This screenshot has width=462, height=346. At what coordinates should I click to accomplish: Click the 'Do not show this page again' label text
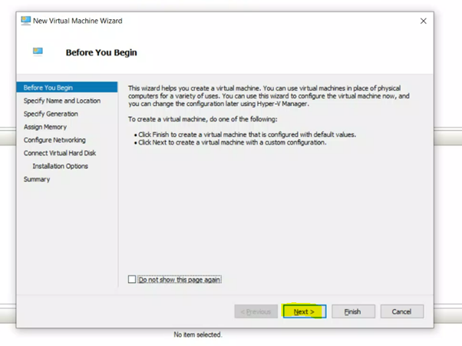[179, 280]
